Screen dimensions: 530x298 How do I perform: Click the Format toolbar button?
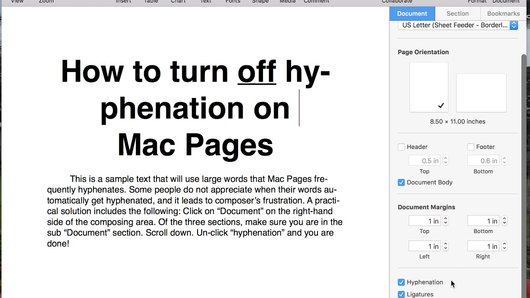[477, 2]
